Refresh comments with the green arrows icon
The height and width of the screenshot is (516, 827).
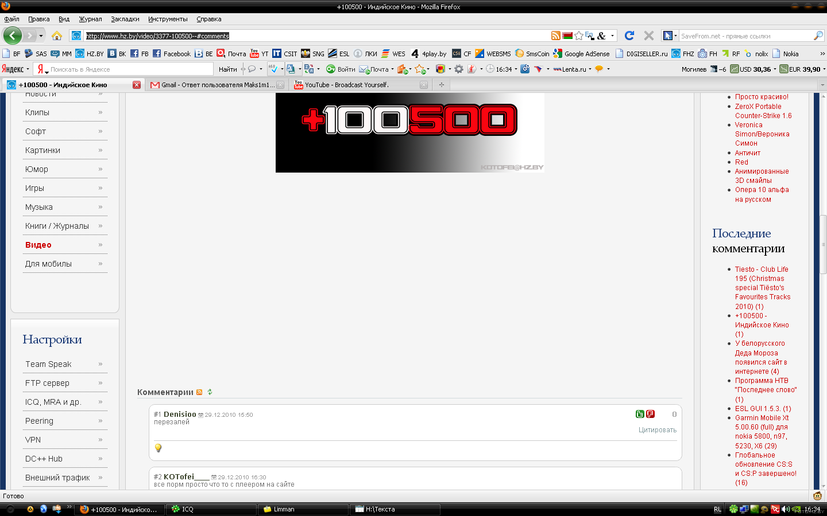(x=210, y=392)
